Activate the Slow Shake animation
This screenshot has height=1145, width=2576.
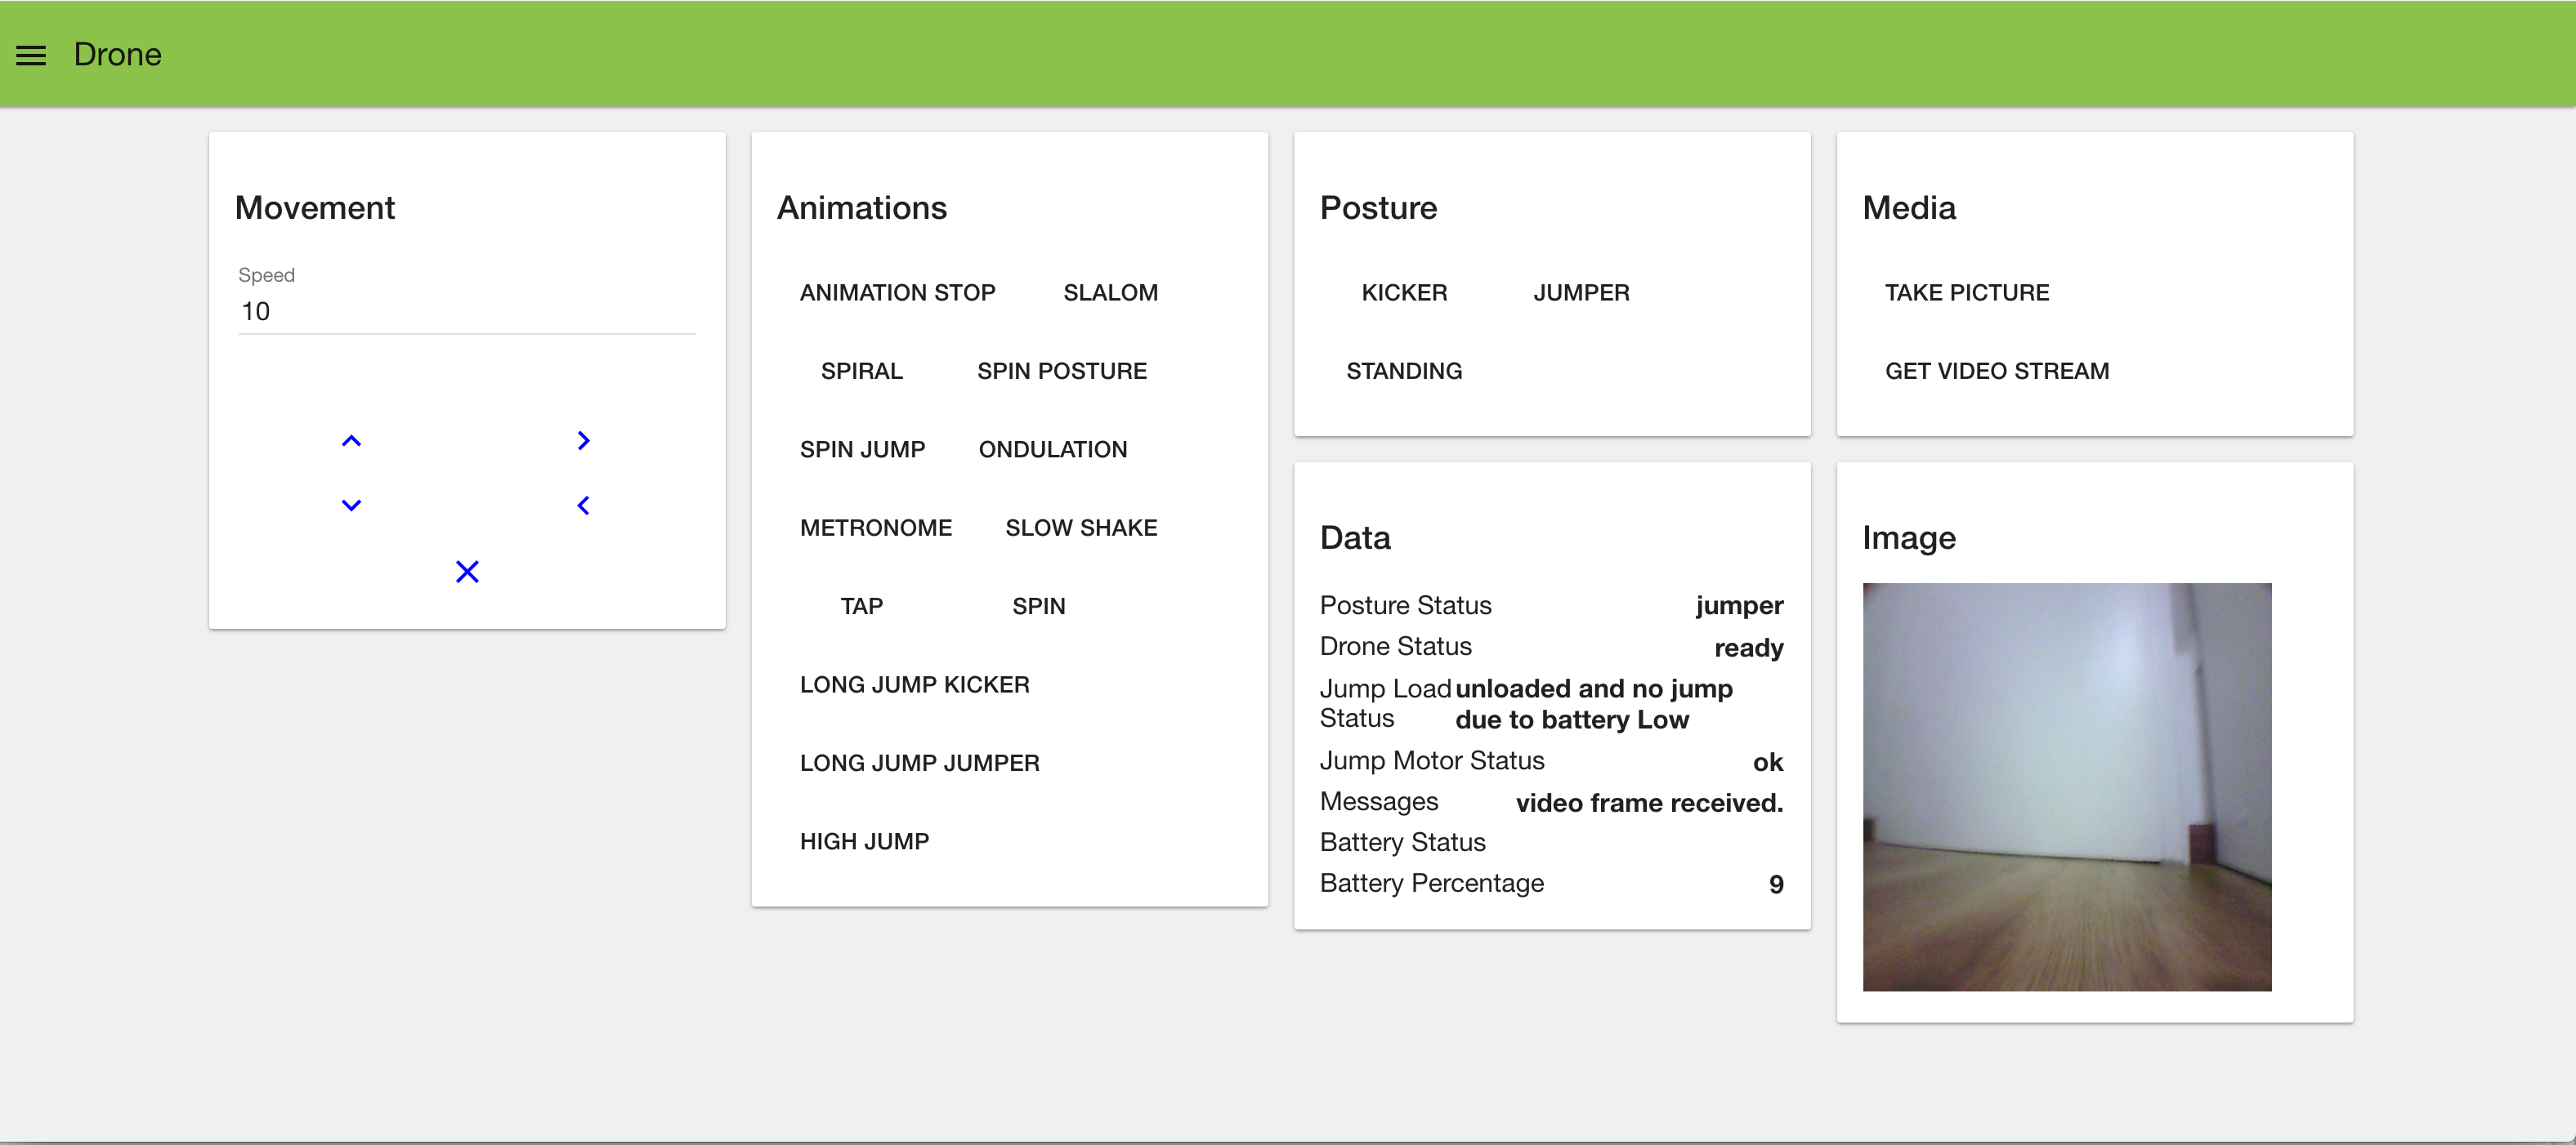tap(1081, 528)
